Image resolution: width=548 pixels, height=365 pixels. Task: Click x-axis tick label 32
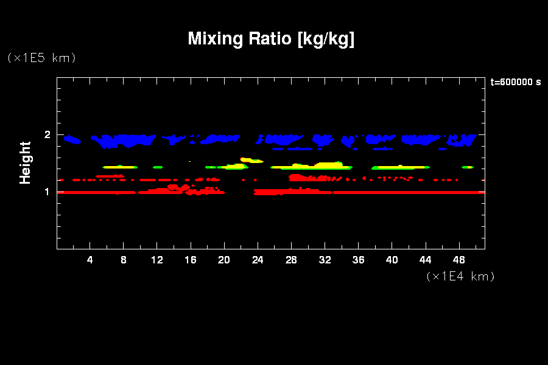[x=325, y=260]
